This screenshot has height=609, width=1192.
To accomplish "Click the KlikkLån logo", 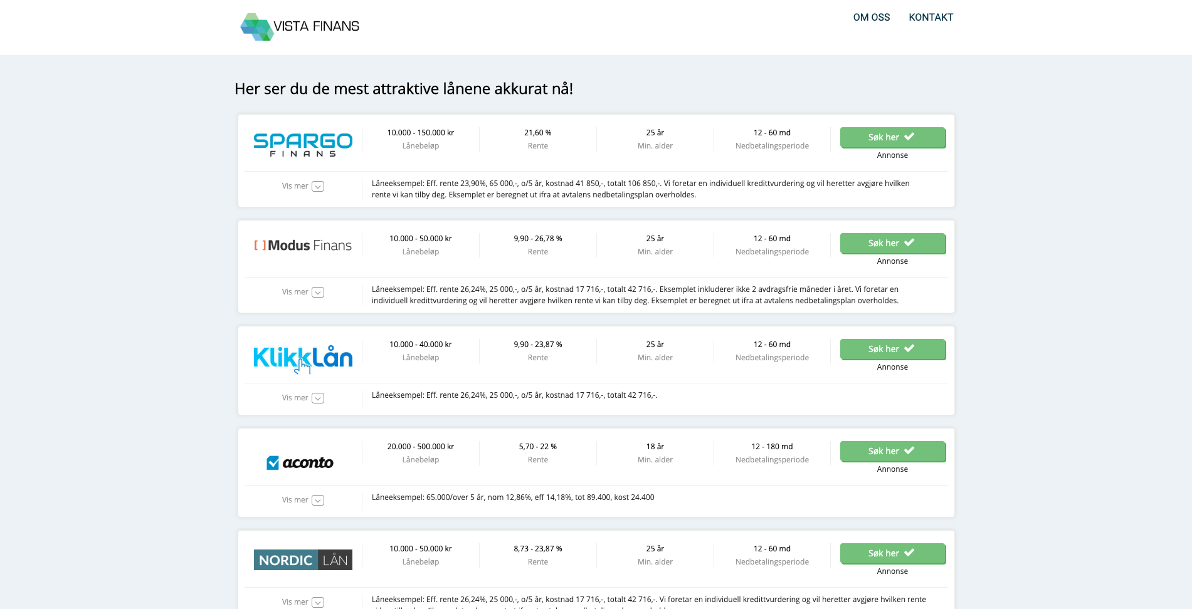I will click(303, 358).
